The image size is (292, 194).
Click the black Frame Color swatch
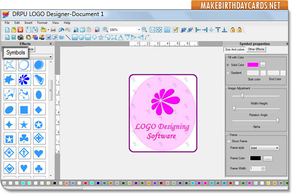255,159
